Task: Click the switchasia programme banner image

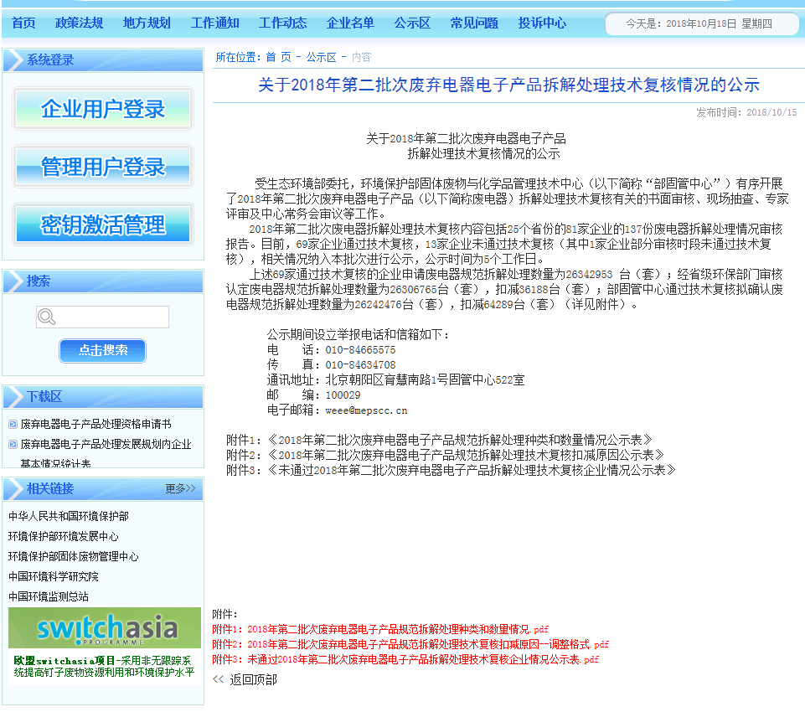Action: [105, 627]
